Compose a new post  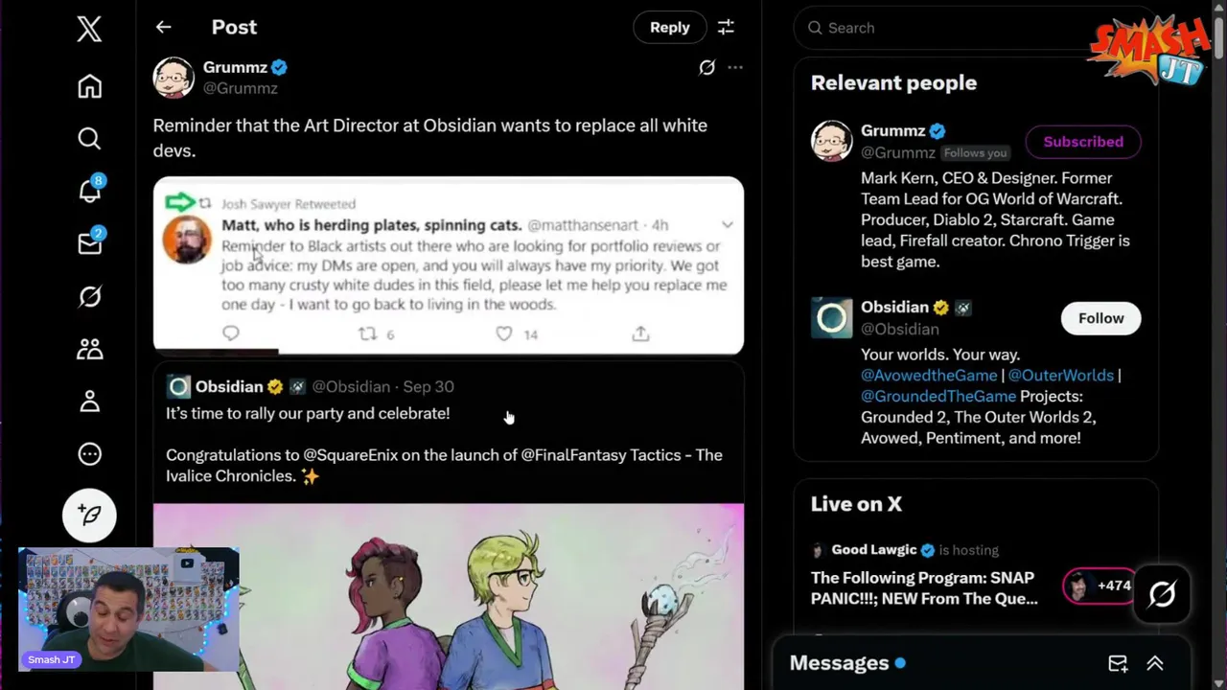pyautogui.click(x=89, y=515)
